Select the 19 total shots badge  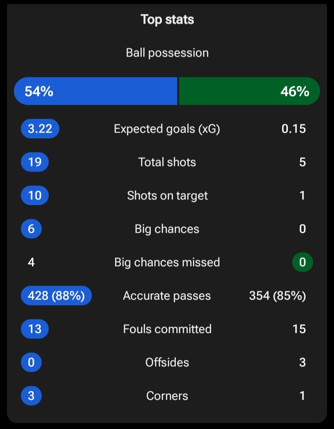[35, 162]
